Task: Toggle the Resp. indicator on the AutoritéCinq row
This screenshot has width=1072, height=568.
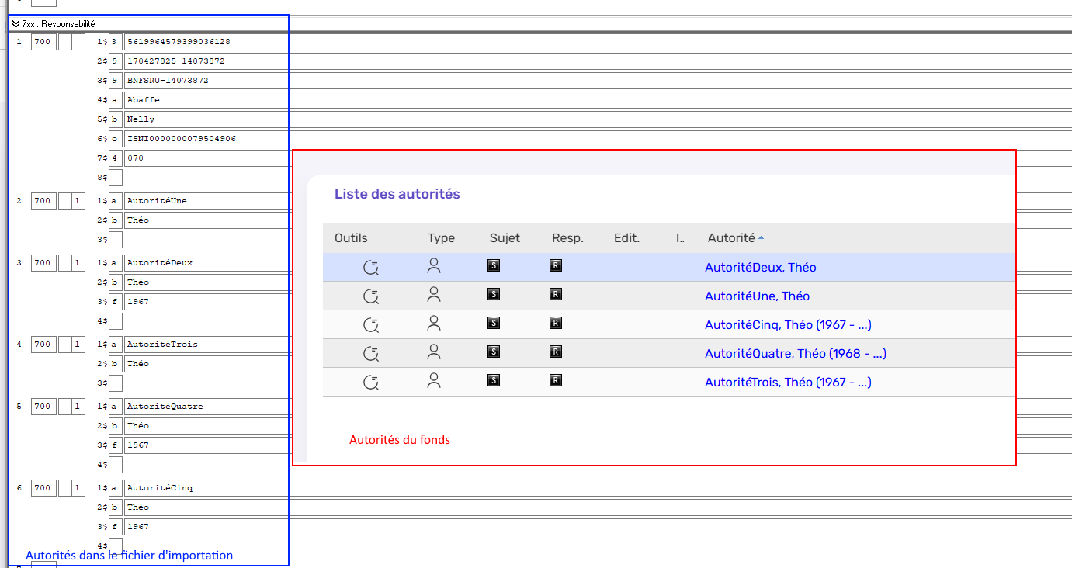Action: pos(556,324)
